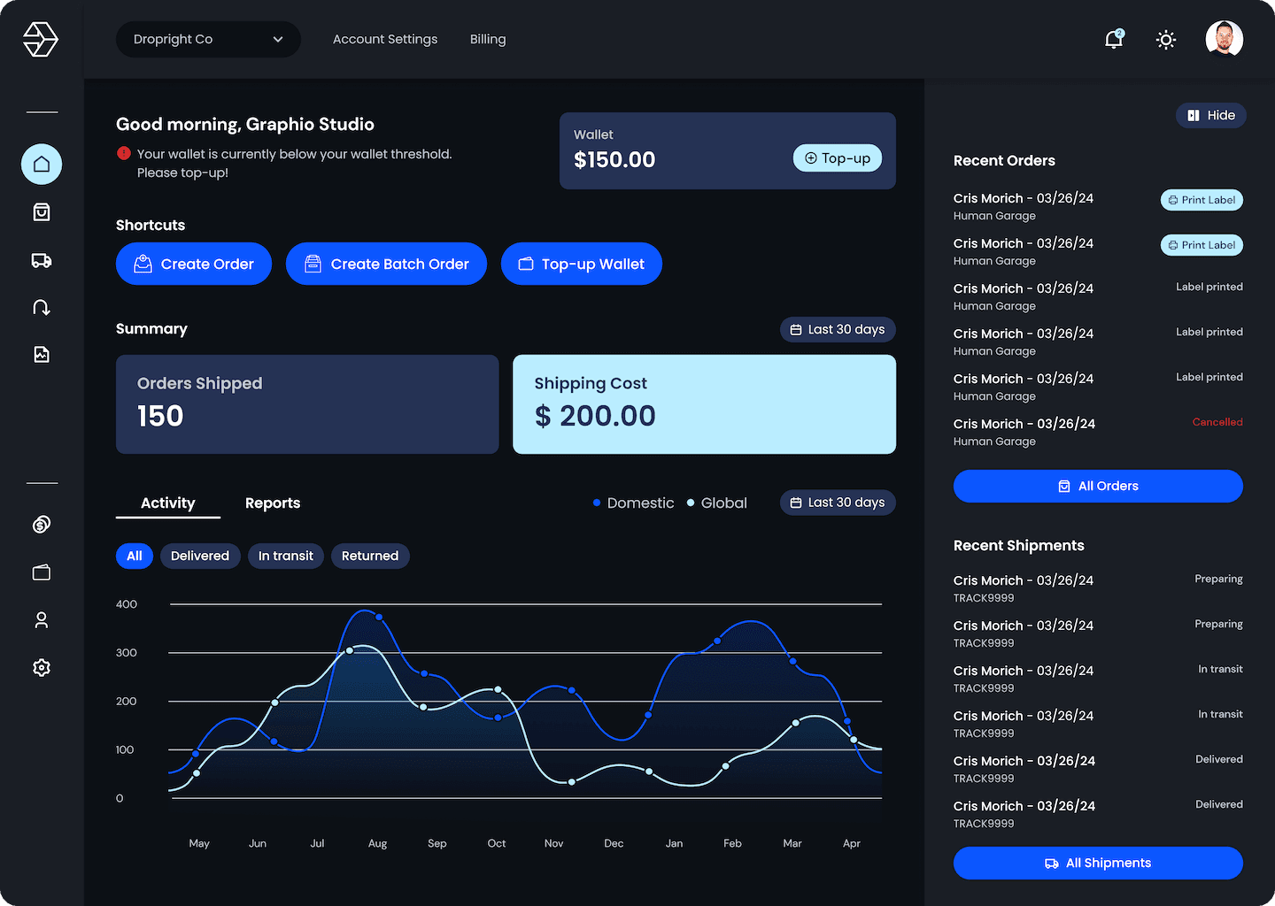
Task: Click the dollar coin billing sidebar icon
Action: click(x=42, y=525)
